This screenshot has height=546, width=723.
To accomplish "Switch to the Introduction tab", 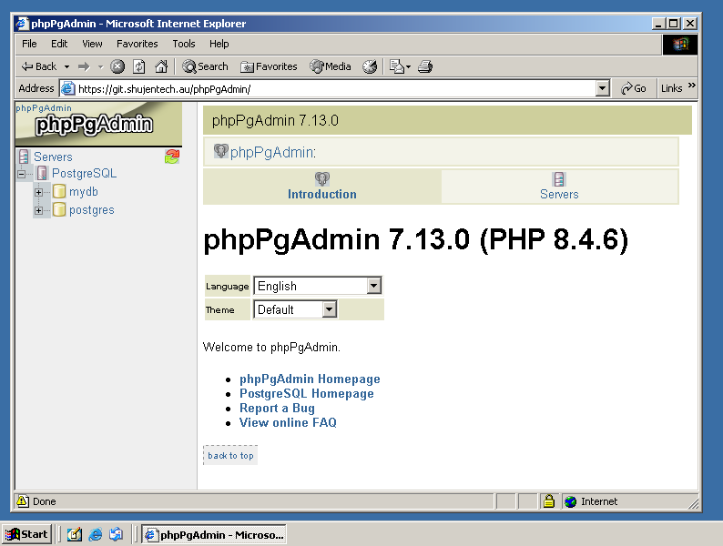I will pos(321,187).
